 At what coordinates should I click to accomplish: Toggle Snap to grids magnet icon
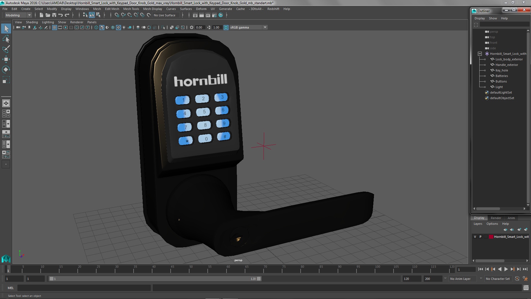(x=117, y=15)
